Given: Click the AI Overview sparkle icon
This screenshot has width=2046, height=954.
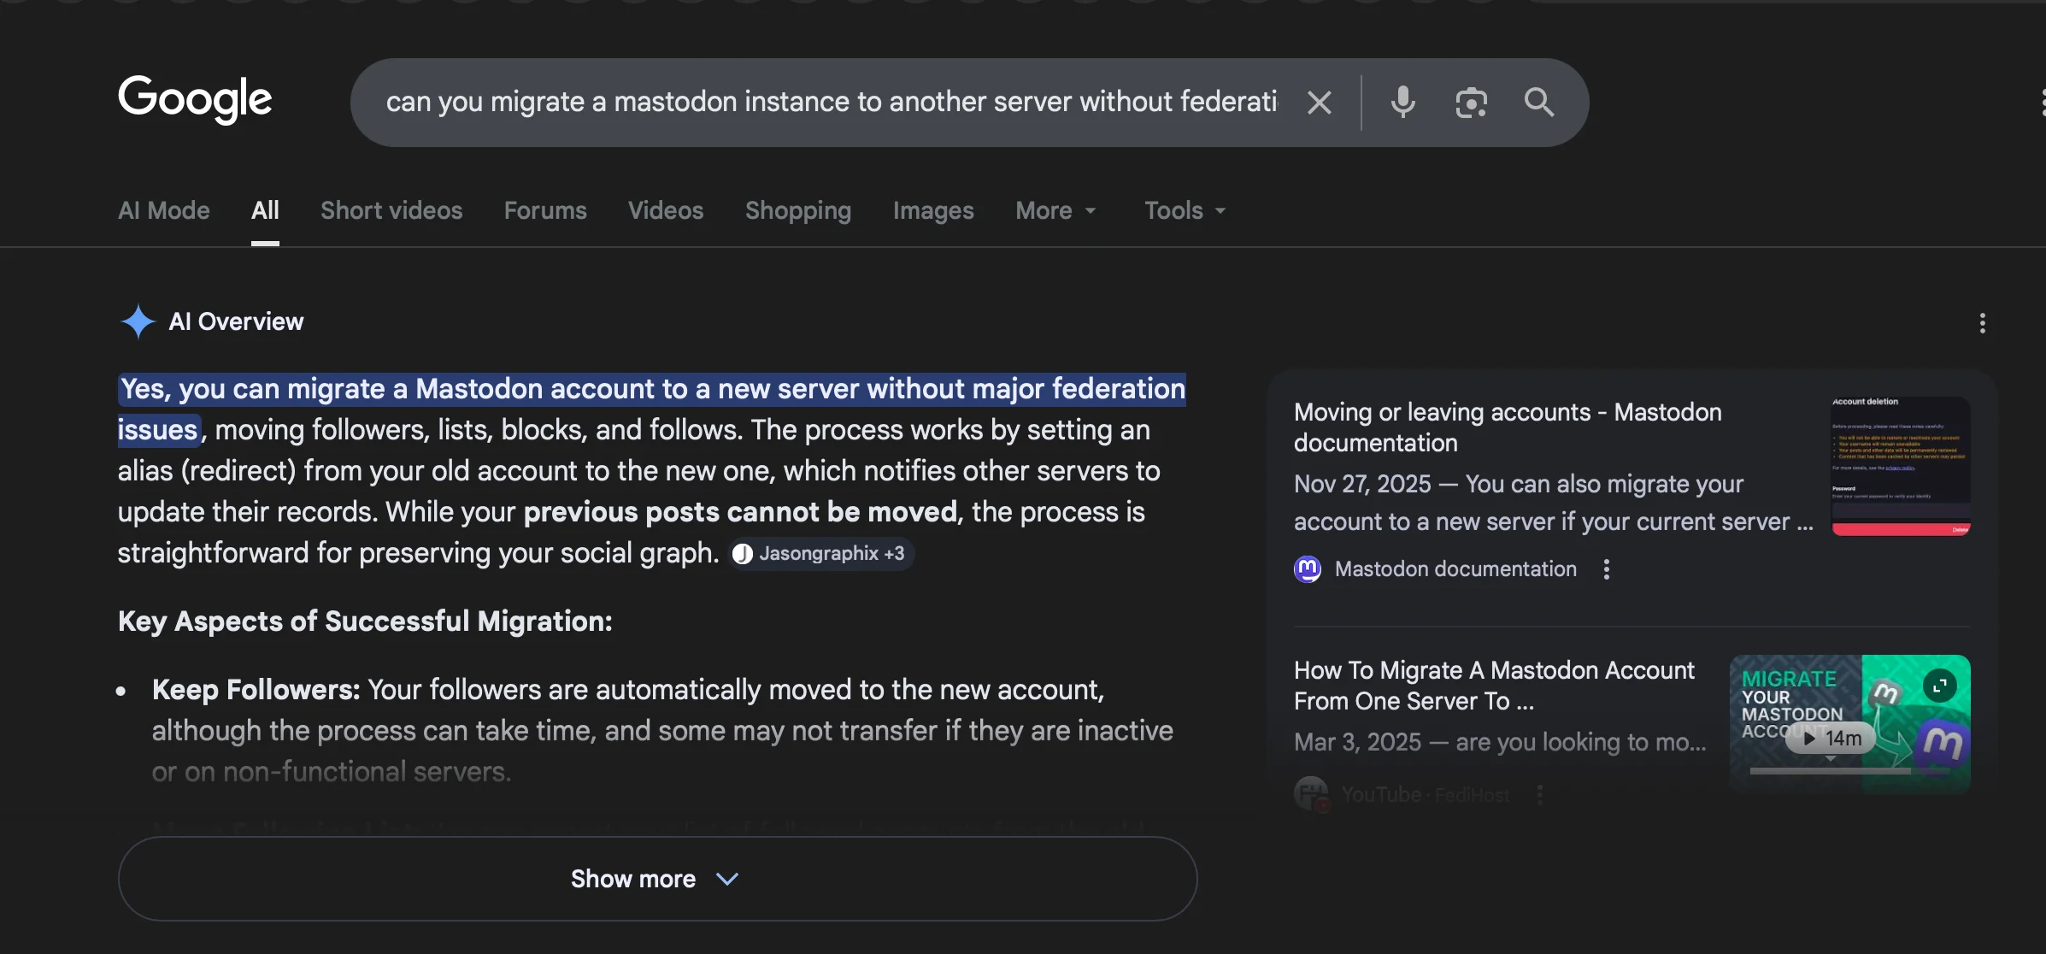Looking at the screenshot, I should (138, 321).
